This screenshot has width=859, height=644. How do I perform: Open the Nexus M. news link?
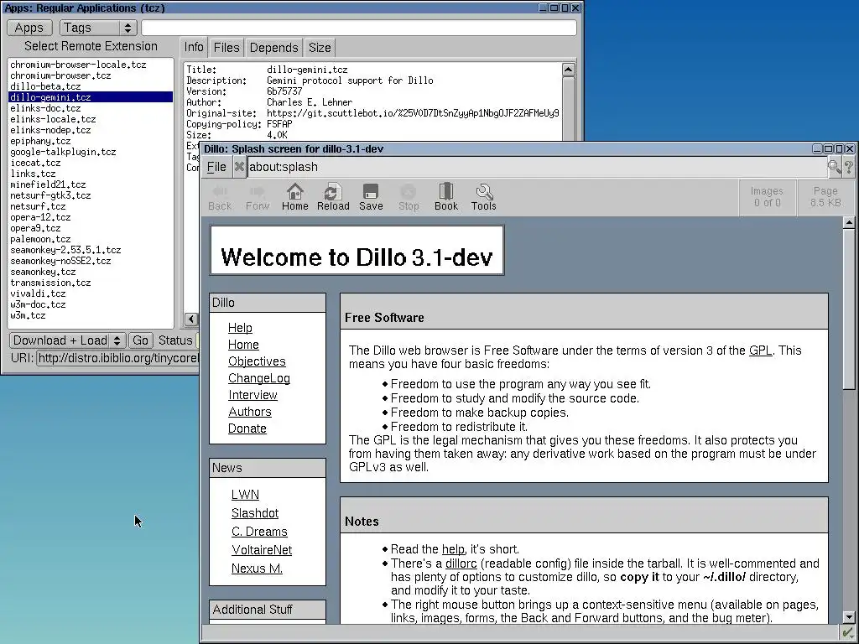257,569
